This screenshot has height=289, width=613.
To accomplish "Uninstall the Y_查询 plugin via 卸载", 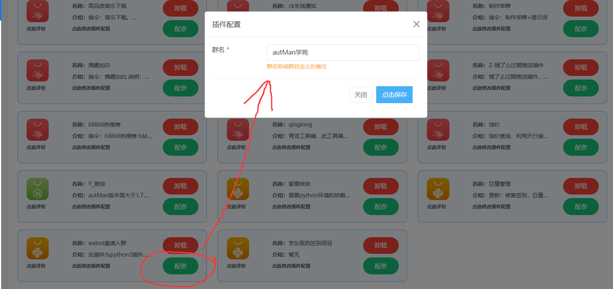I will pyautogui.click(x=181, y=186).
